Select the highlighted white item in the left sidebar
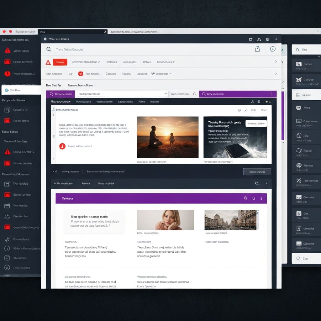This screenshot has height=321, width=321. (x=21, y=90)
